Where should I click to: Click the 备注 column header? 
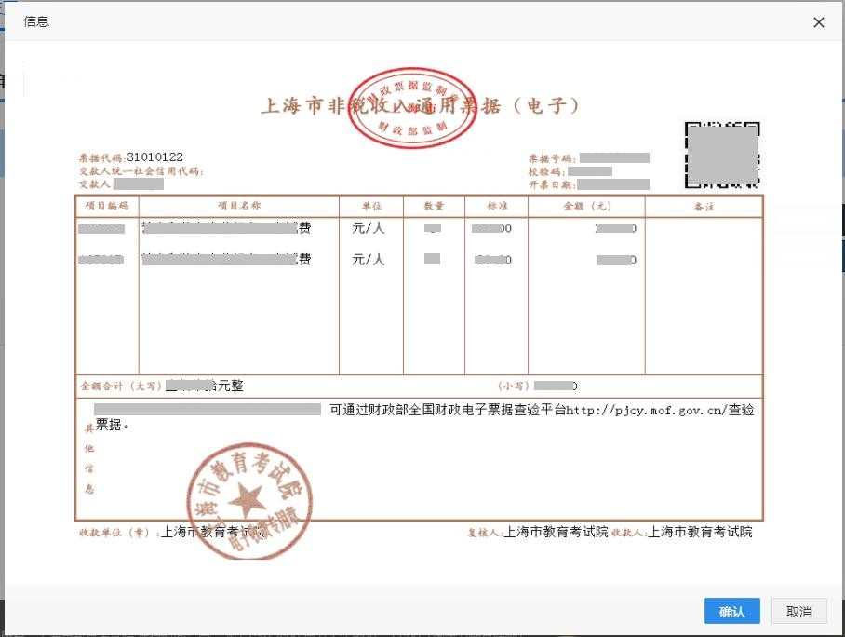[704, 207]
